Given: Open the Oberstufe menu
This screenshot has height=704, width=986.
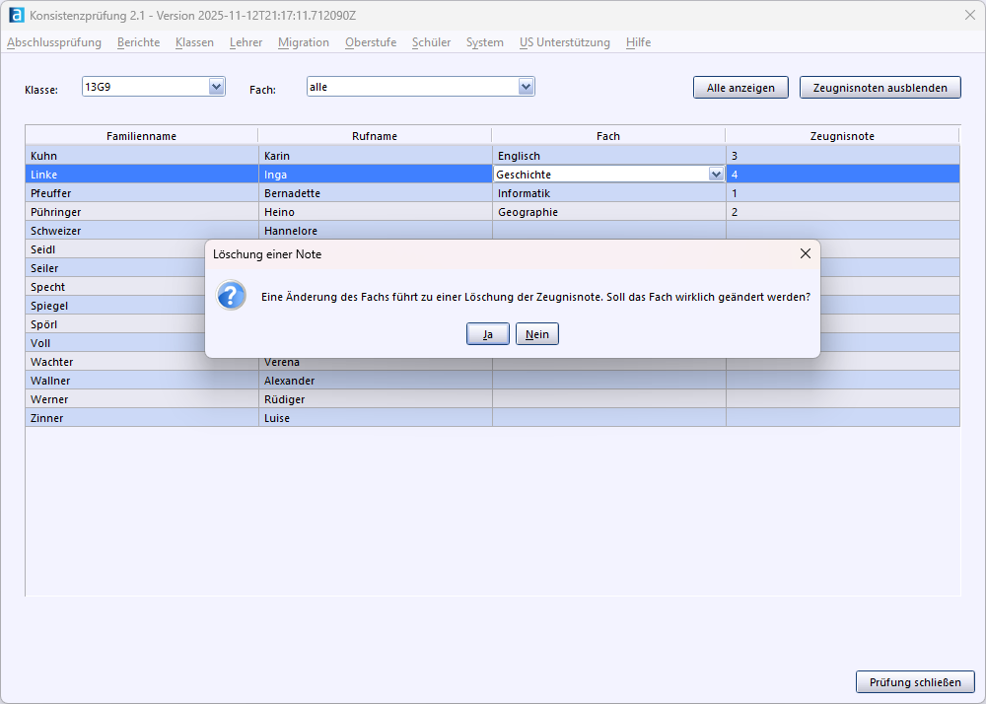Looking at the screenshot, I should pos(371,42).
